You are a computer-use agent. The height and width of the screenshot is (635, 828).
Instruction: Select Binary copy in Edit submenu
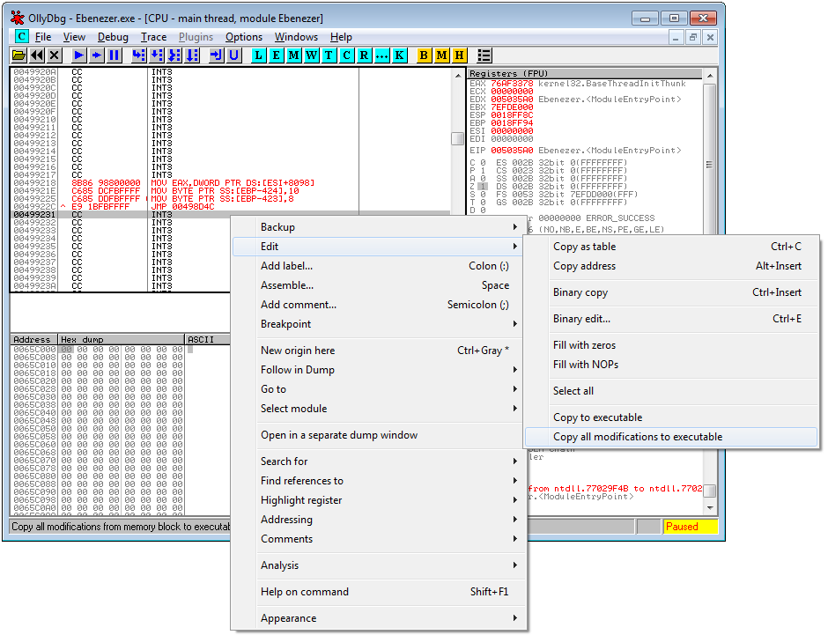tap(671, 292)
